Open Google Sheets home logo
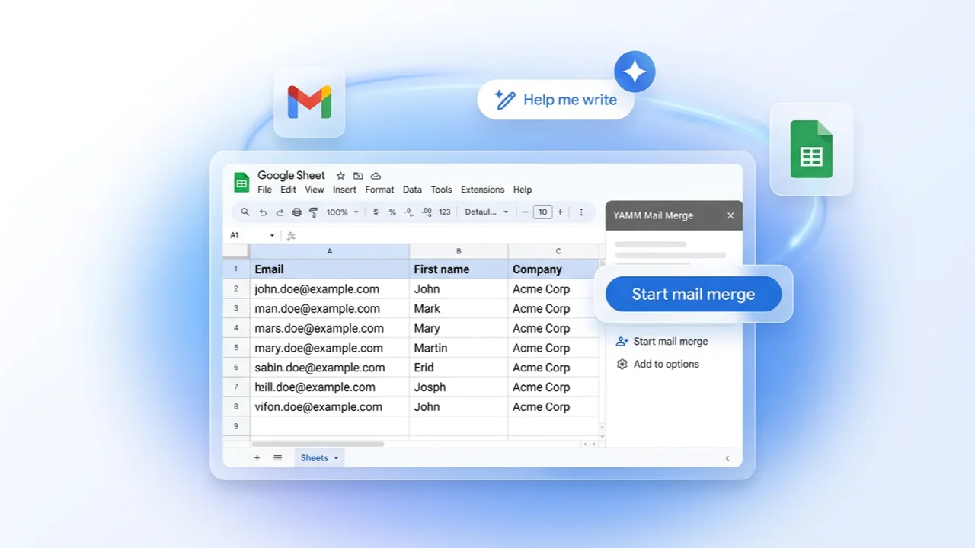This screenshot has height=548, width=975. point(241,182)
